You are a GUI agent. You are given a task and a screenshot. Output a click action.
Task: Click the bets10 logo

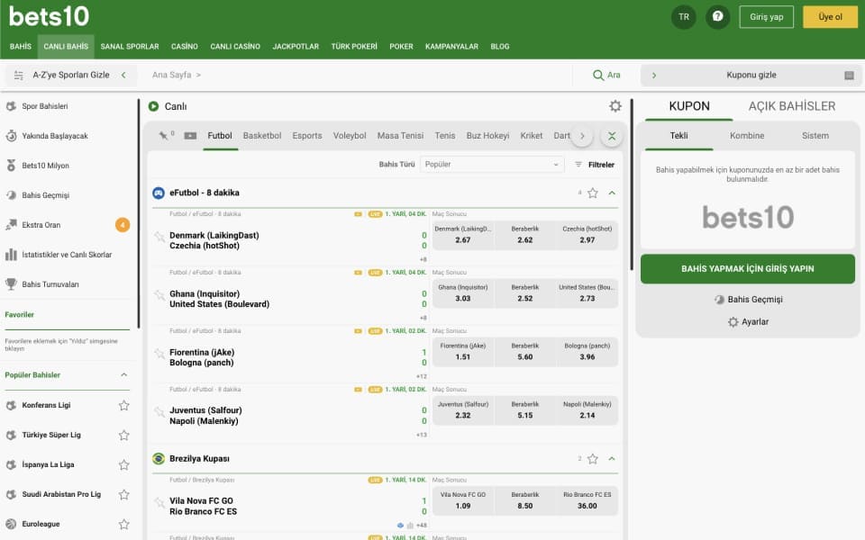(x=49, y=16)
